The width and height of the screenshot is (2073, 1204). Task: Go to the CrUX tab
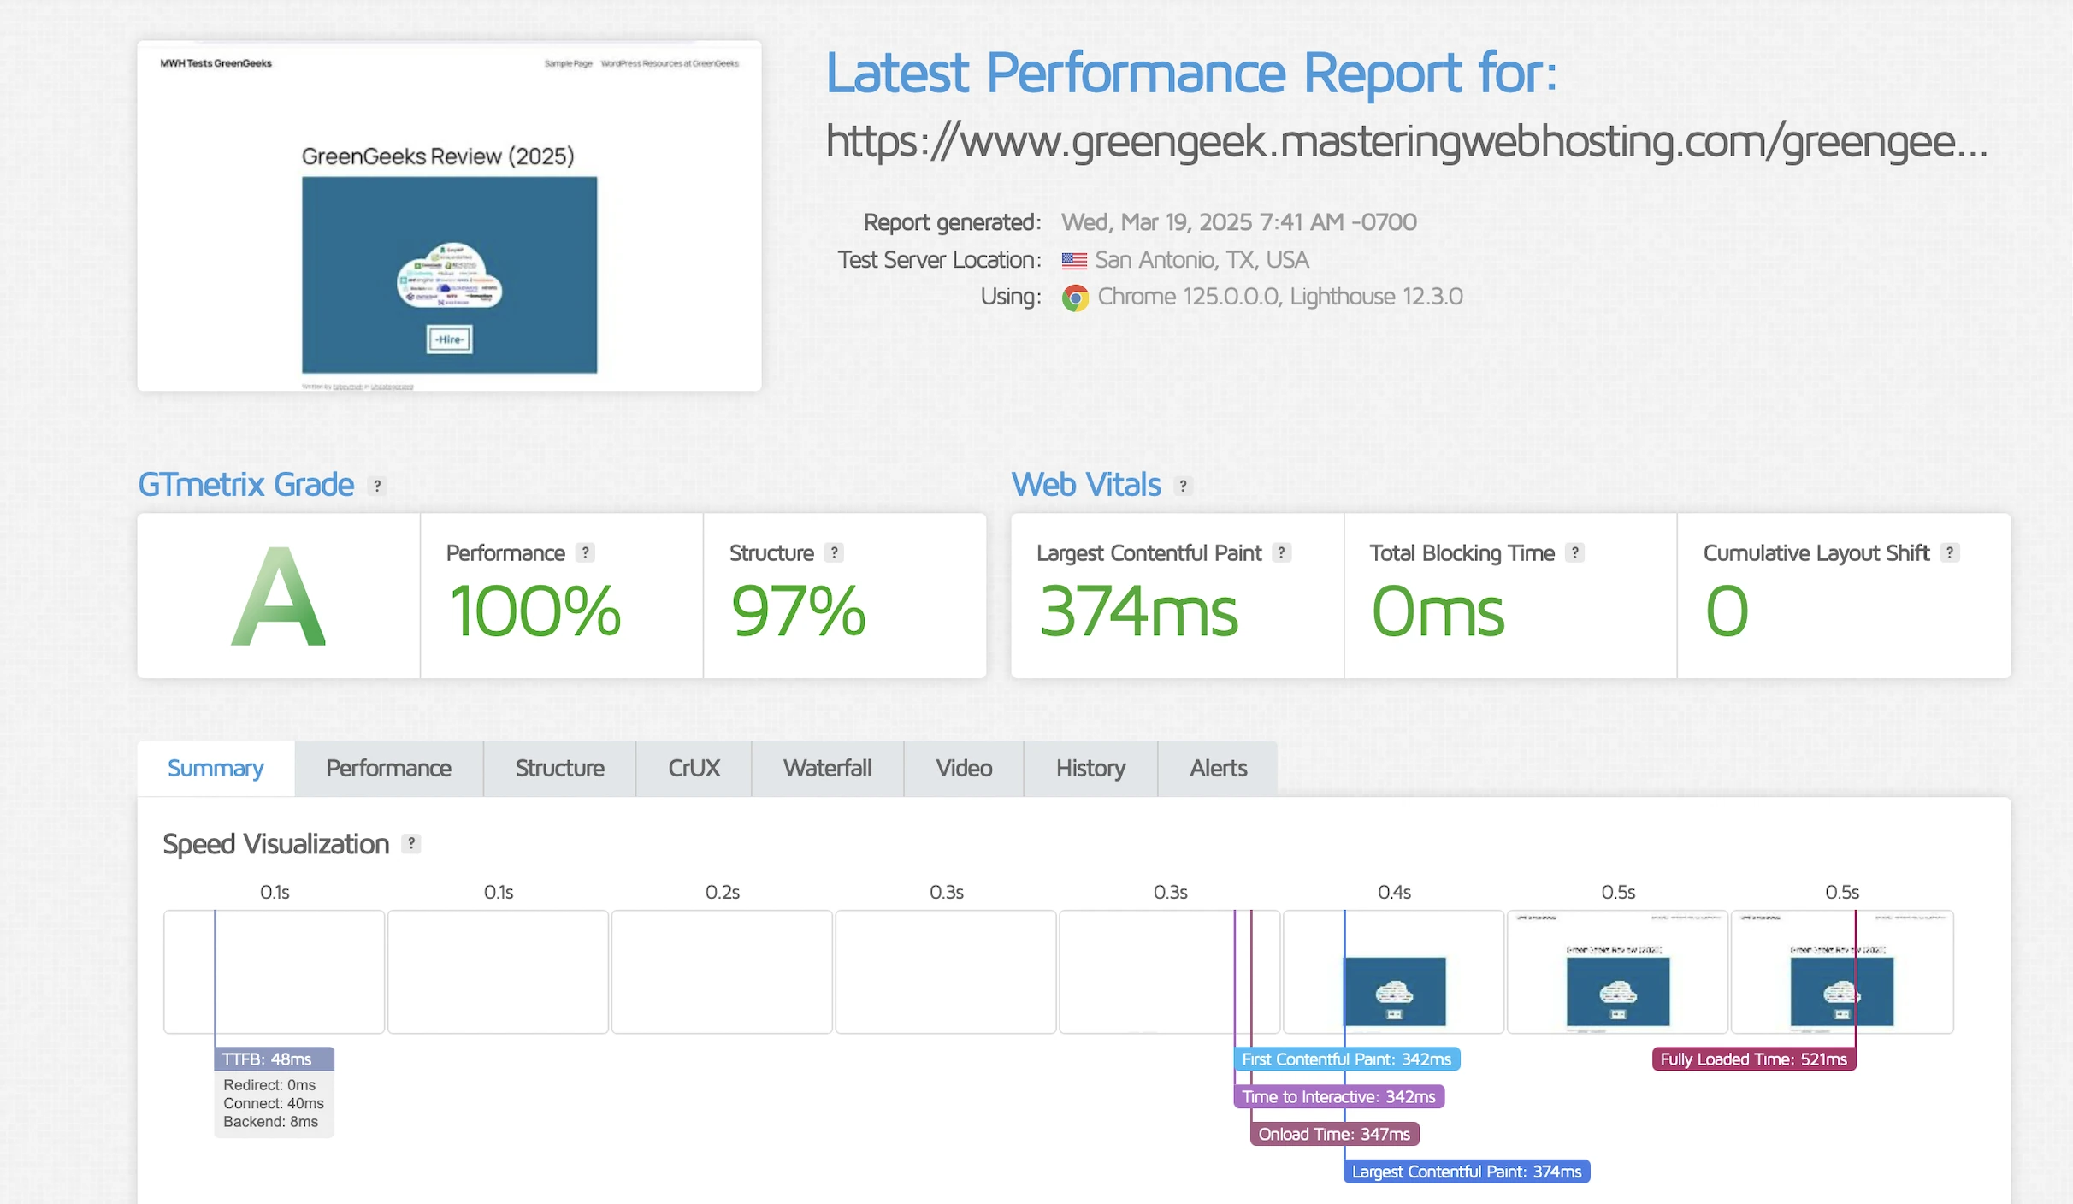click(694, 768)
